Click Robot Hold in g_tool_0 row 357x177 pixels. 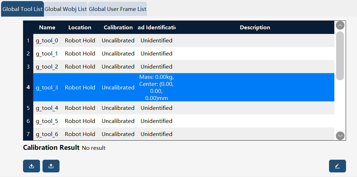click(80, 41)
